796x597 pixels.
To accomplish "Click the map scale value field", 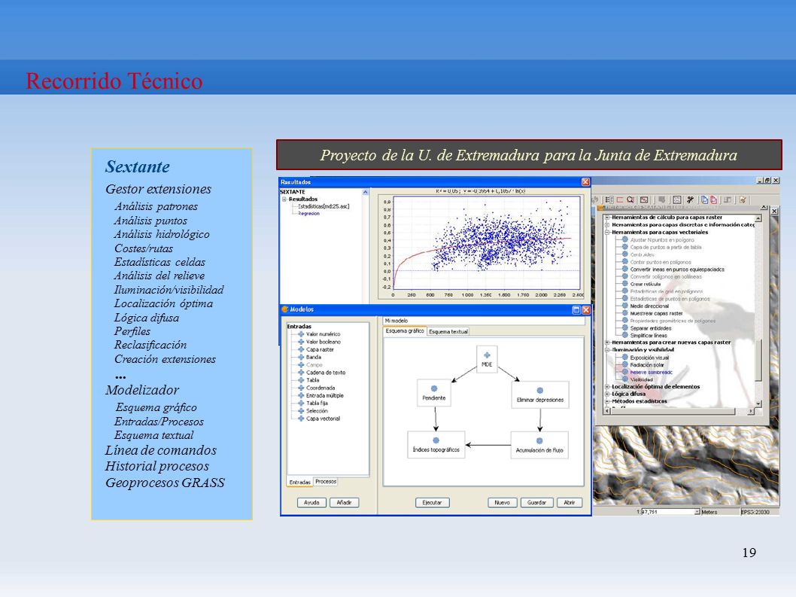I will pos(667,512).
